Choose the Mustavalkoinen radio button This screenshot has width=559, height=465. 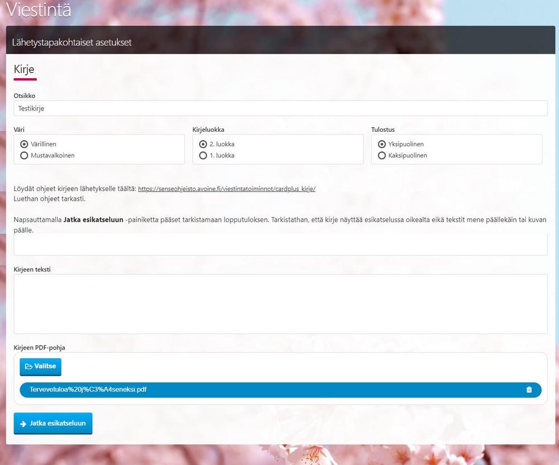coord(24,156)
